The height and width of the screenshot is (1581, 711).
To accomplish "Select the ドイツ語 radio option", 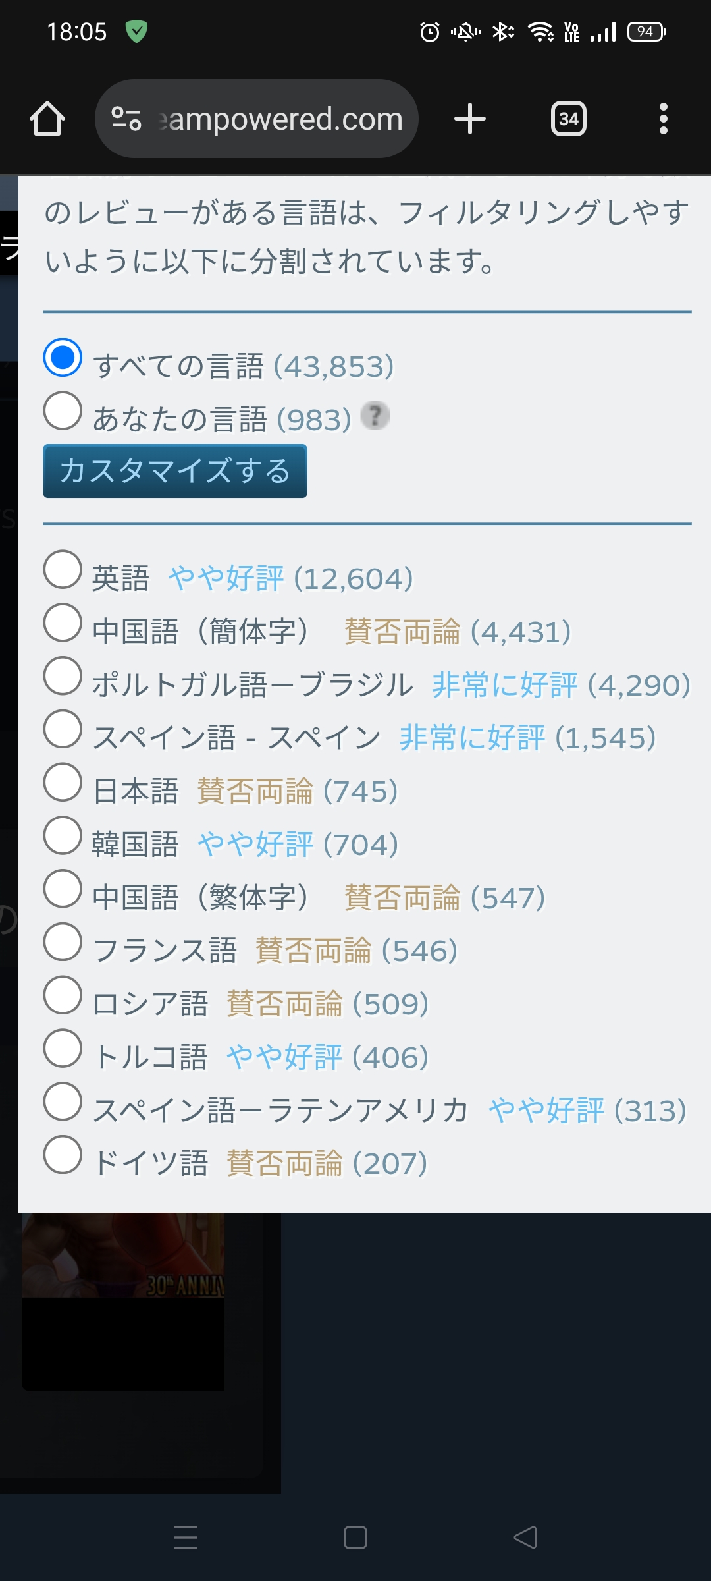I will 63,1155.
